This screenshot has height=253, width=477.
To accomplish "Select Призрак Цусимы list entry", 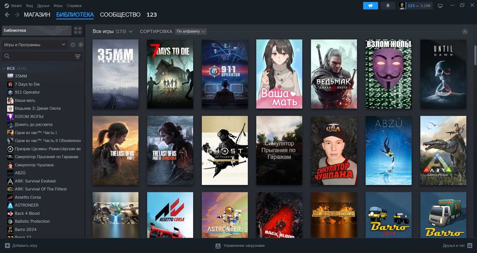I will click(43, 149).
